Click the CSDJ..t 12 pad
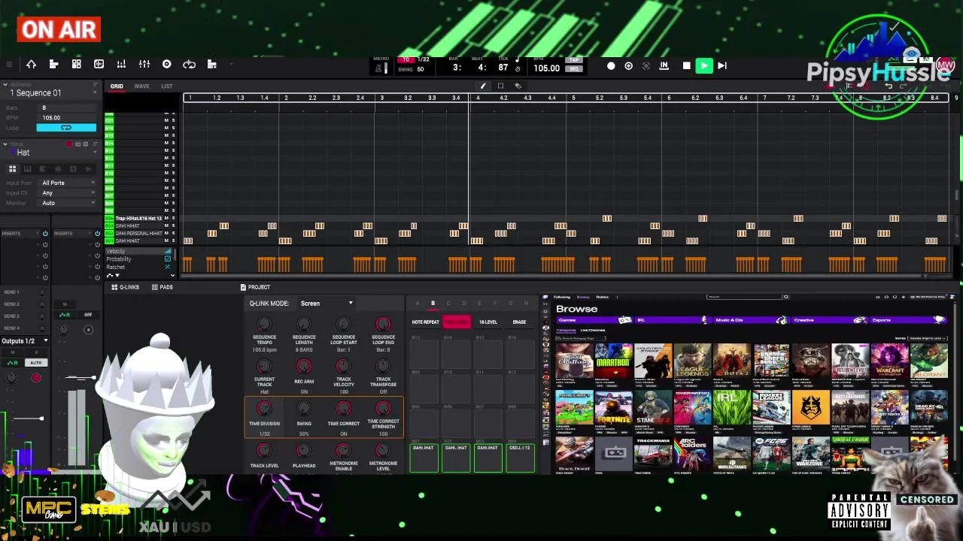The width and height of the screenshot is (963, 541). click(520, 458)
